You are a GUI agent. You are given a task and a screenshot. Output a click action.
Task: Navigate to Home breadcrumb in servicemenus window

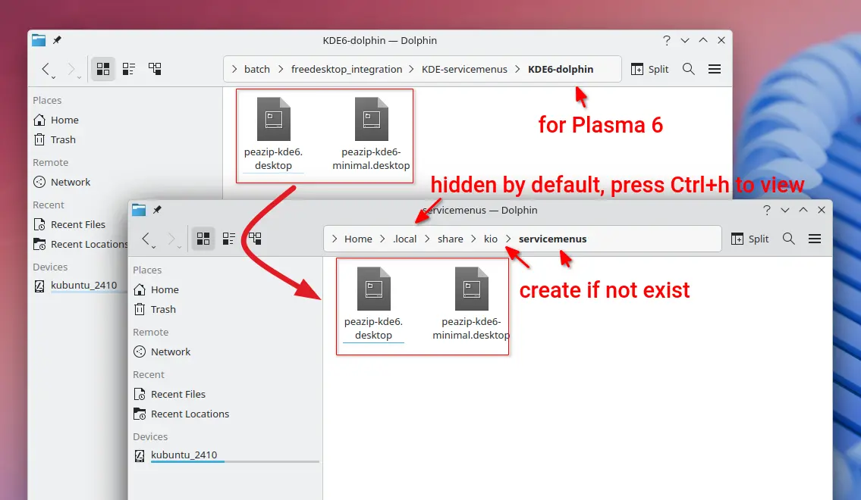coord(358,239)
